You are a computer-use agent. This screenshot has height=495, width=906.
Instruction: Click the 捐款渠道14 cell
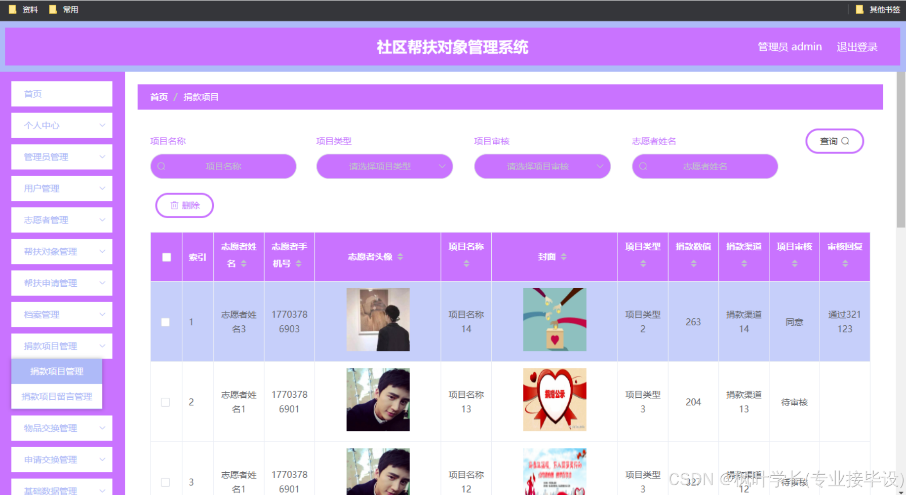click(744, 322)
